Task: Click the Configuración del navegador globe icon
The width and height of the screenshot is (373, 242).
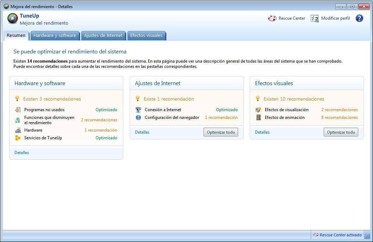Action: coord(138,117)
